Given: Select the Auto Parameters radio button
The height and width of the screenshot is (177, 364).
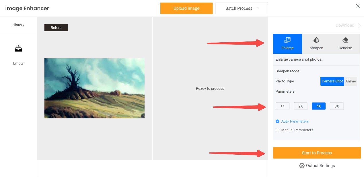Looking at the screenshot, I should [x=277, y=121].
